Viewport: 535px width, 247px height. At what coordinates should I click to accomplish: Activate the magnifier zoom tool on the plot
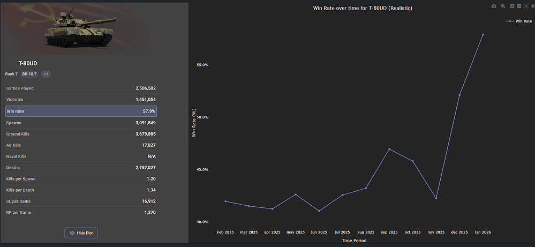click(503, 6)
